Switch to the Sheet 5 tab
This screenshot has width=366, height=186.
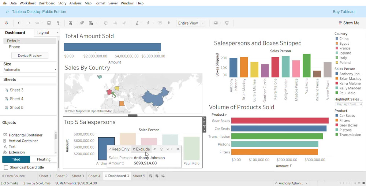click(x=139, y=176)
